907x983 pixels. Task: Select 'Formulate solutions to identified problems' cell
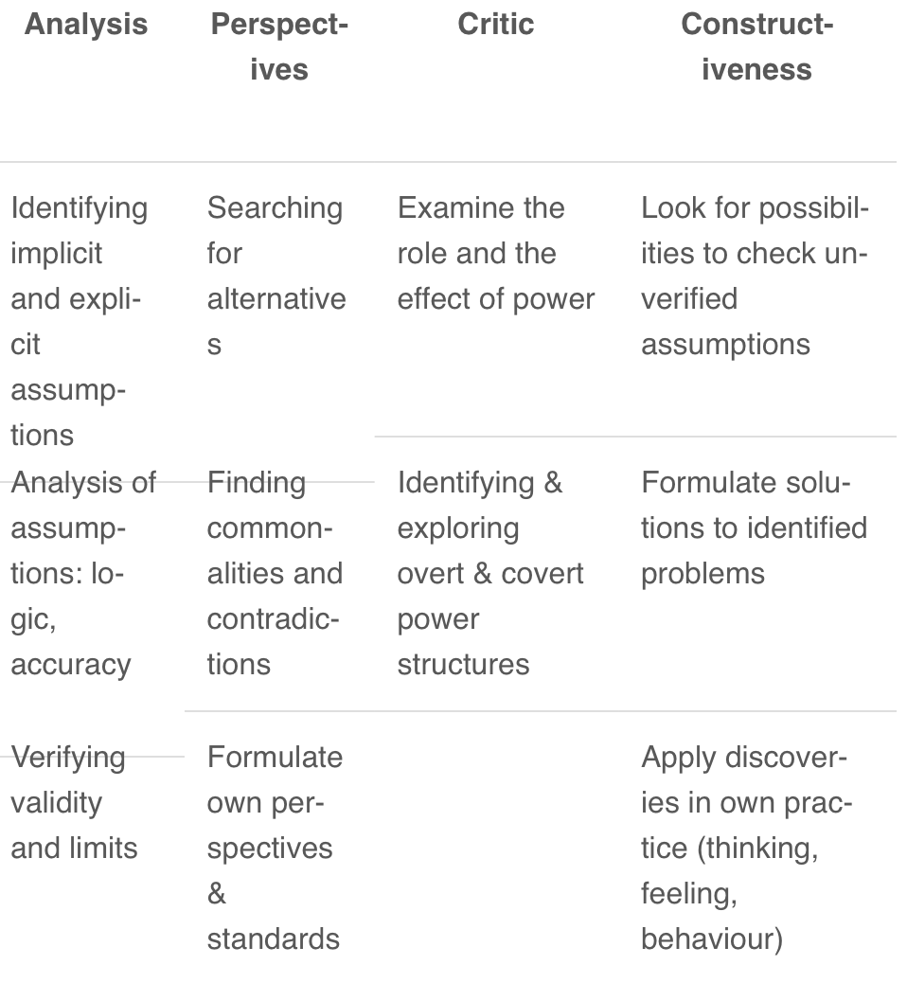click(754, 527)
